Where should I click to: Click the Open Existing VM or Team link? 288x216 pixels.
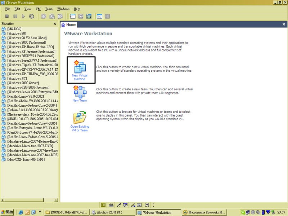pos(80,129)
